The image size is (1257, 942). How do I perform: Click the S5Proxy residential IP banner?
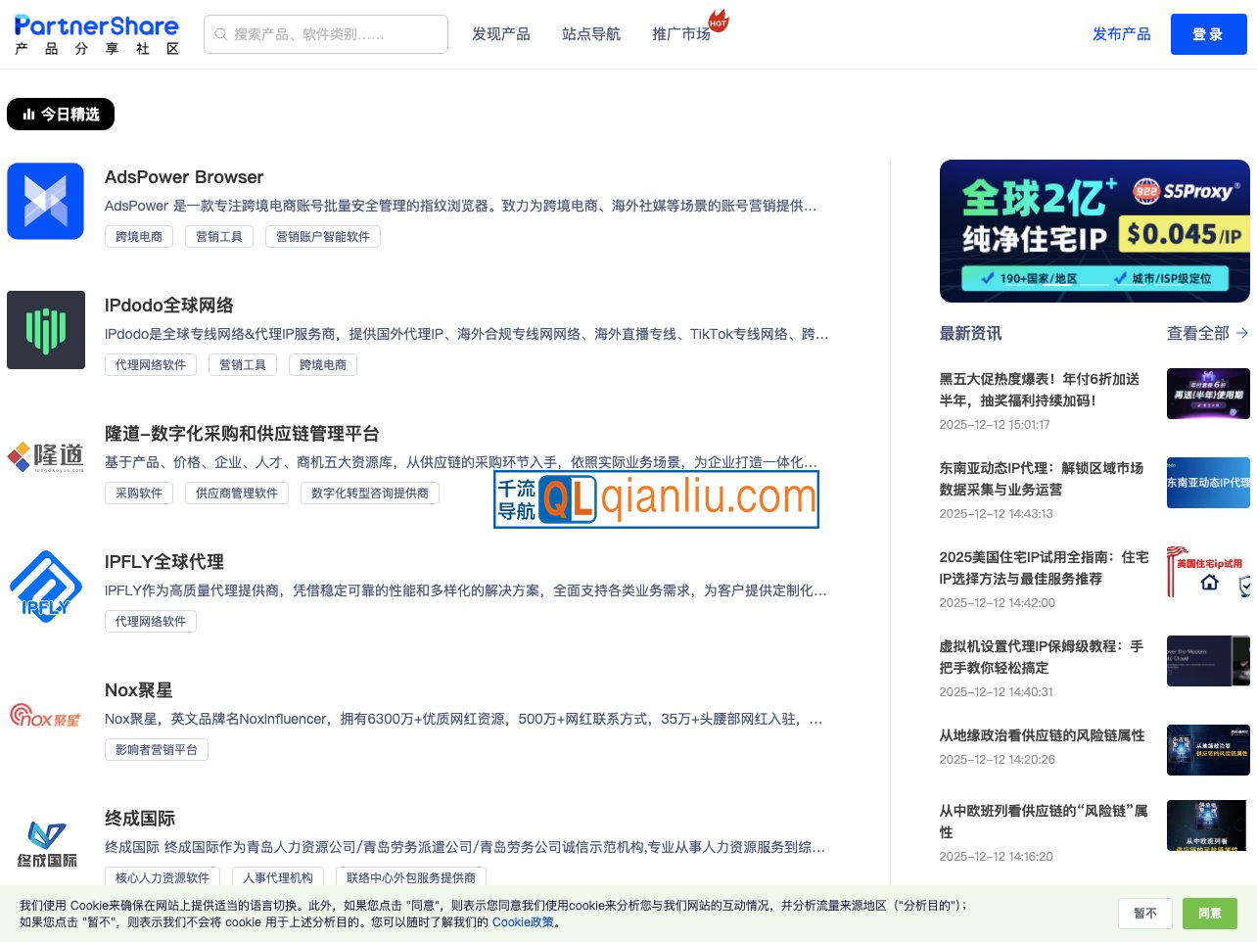[x=1094, y=230]
